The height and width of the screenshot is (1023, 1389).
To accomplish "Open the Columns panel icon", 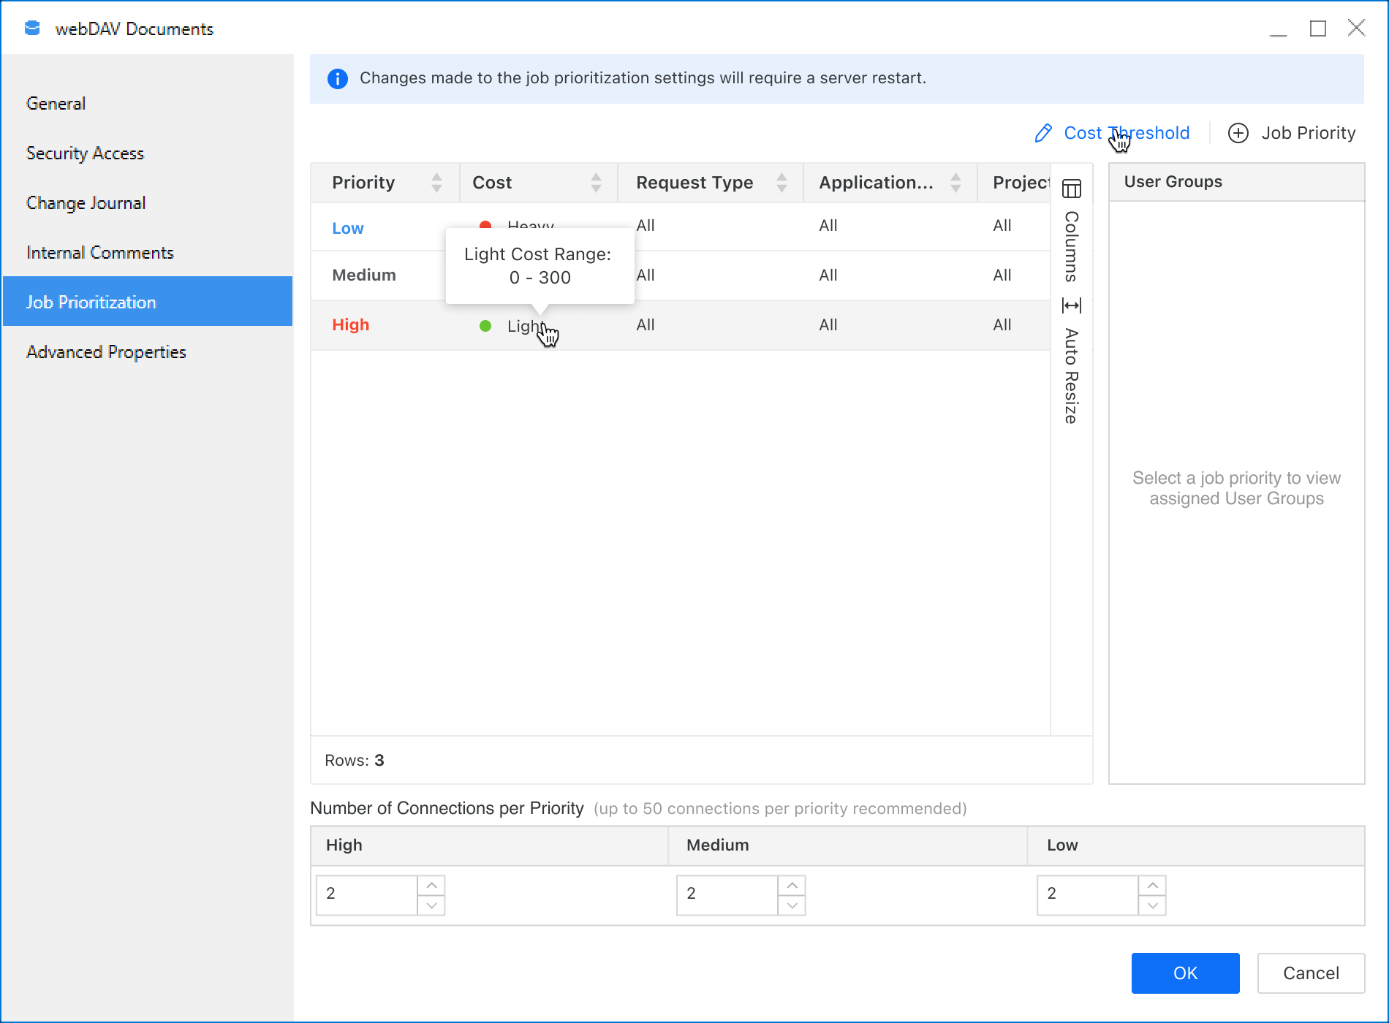I will [x=1072, y=189].
